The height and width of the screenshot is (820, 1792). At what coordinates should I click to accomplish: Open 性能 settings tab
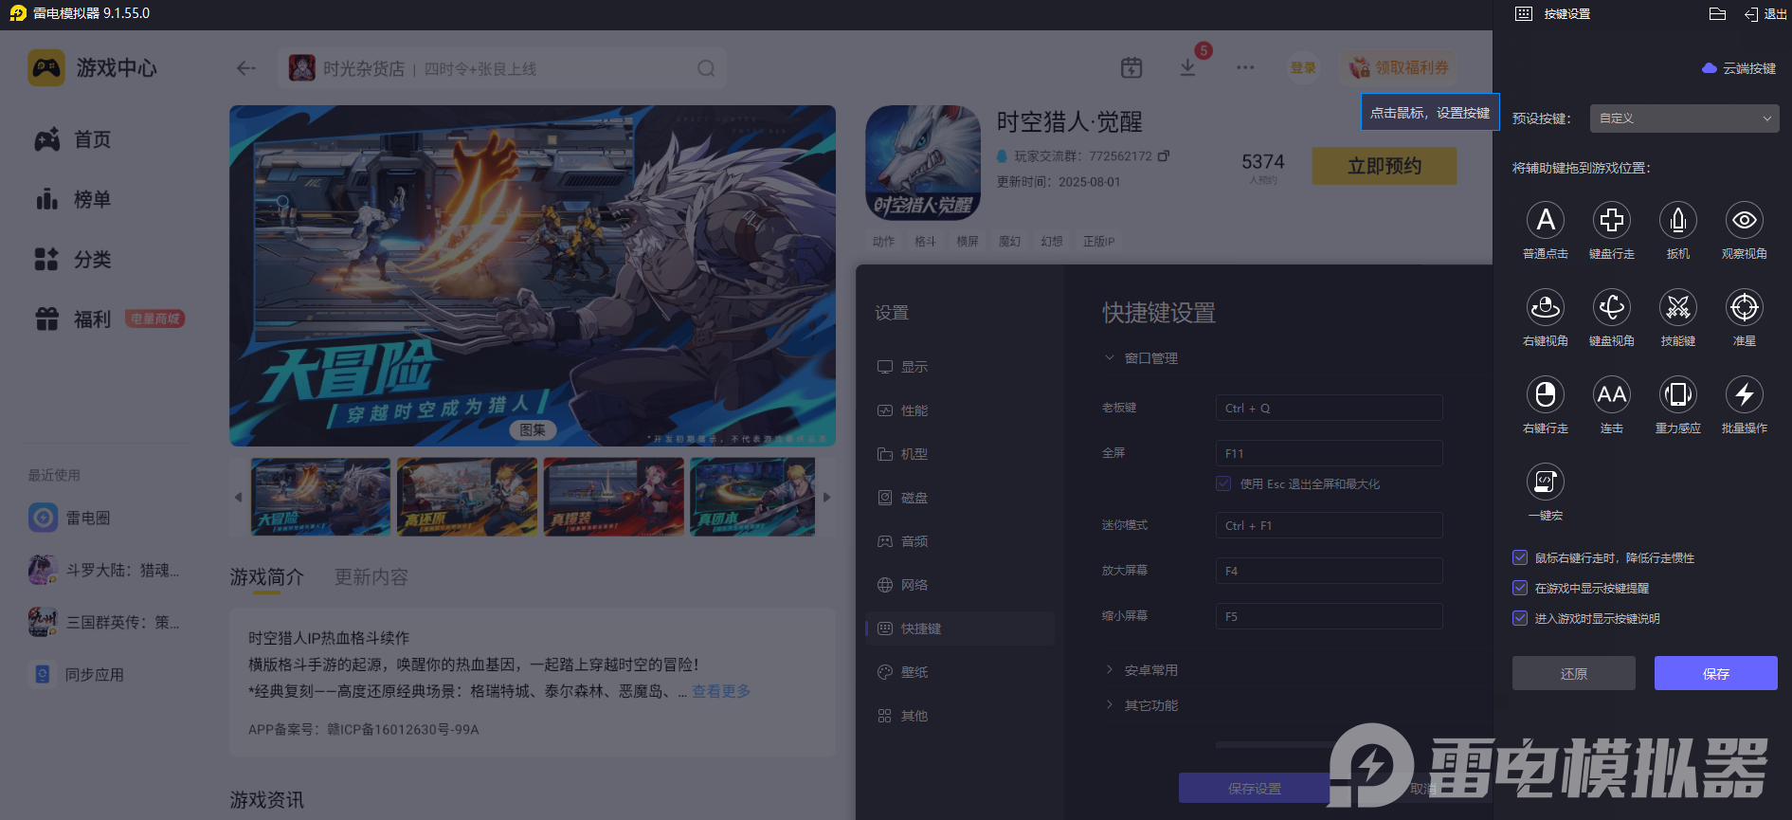coord(960,410)
